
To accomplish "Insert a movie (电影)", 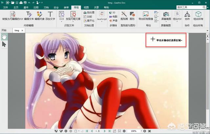I will coord(113,17).
